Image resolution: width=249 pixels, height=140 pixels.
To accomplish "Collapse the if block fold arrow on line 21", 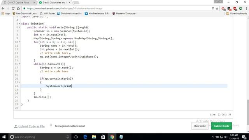I will click(20, 82).
